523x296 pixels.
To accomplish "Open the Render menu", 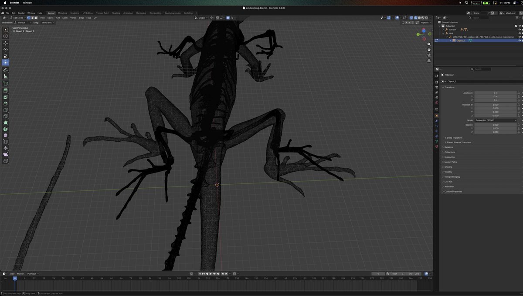I will (21, 13).
